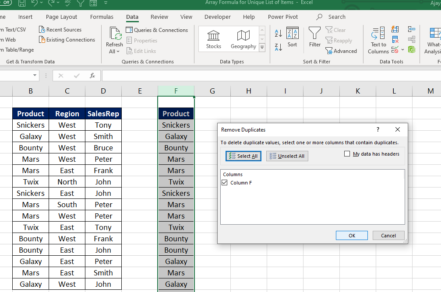Screen dimensions: 441x292
Task: Click the formula bar input
Action: (272, 76)
